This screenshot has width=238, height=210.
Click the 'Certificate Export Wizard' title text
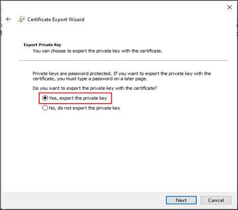56,19
